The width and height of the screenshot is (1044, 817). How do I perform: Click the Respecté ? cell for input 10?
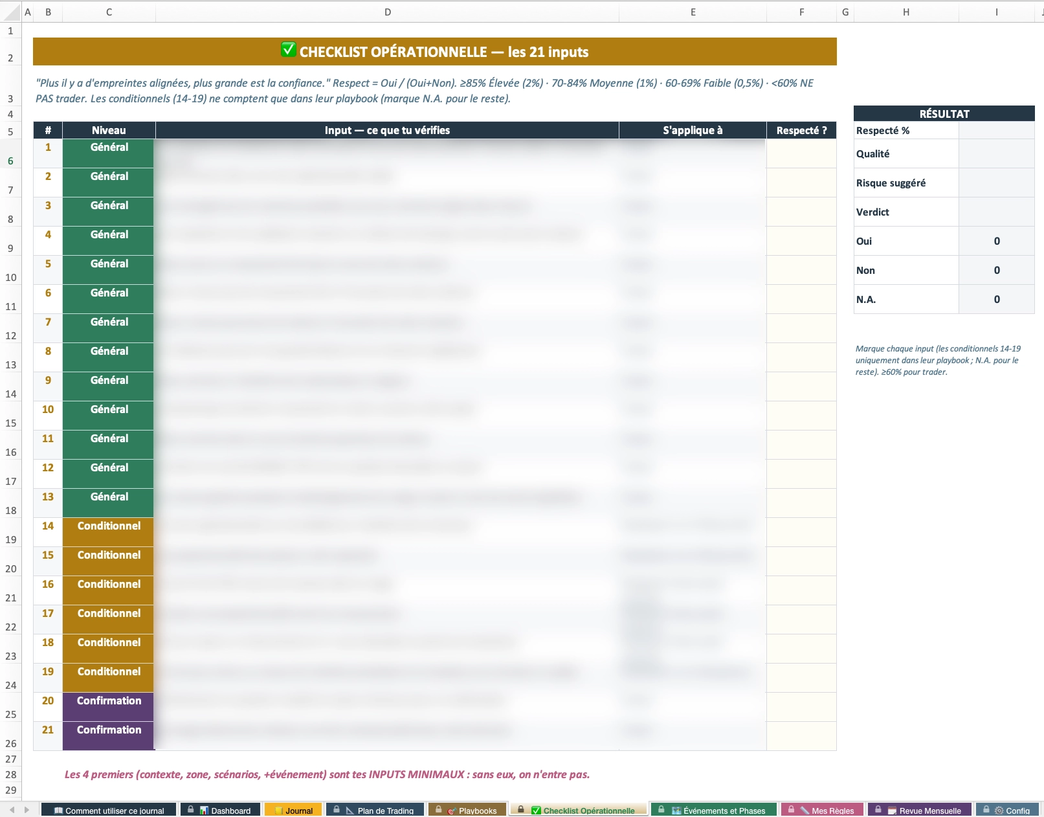pyautogui.click(x=801, y=416)
